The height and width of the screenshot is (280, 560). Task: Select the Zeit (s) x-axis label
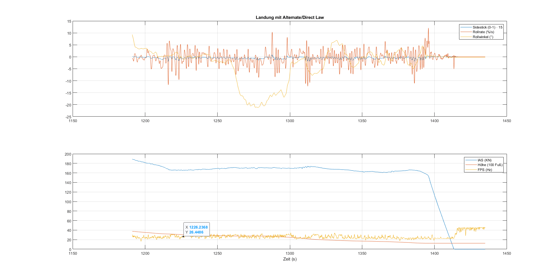(x=290, y=259)
